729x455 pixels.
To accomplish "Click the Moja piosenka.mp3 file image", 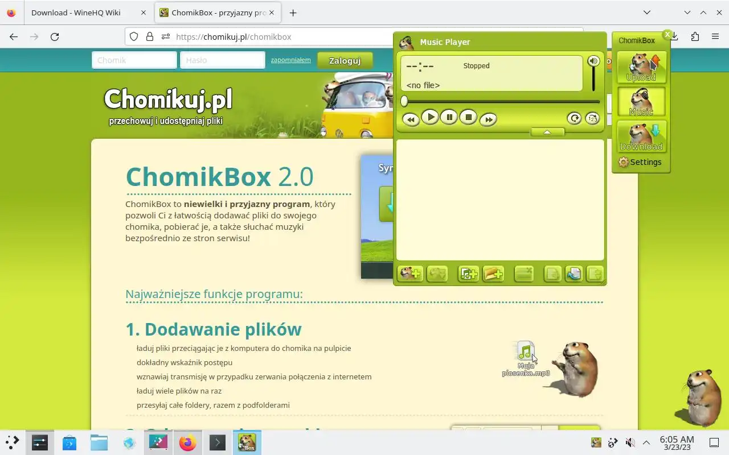I will click(526, 359).
